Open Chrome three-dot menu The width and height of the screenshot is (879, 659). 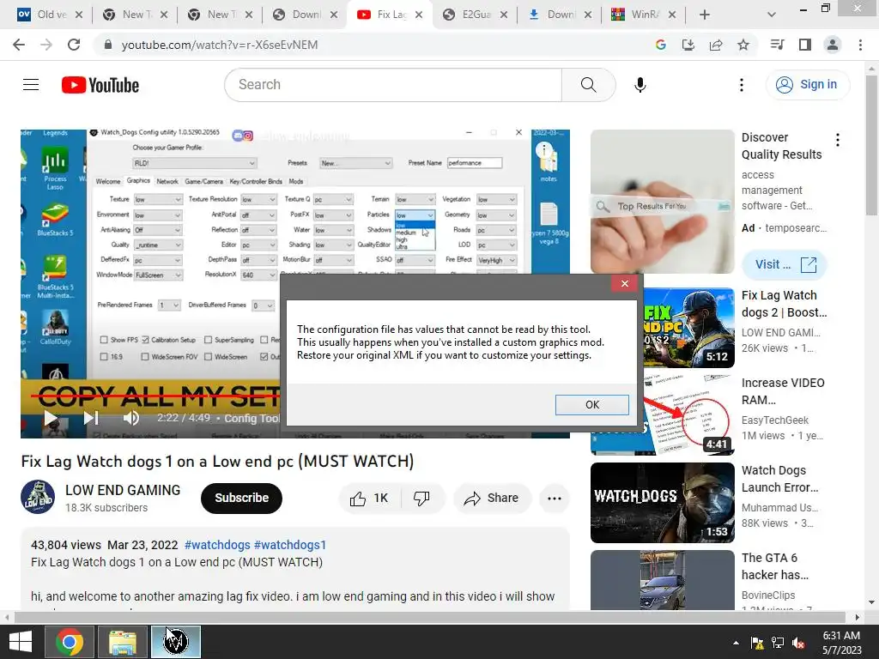pos(860,45)
